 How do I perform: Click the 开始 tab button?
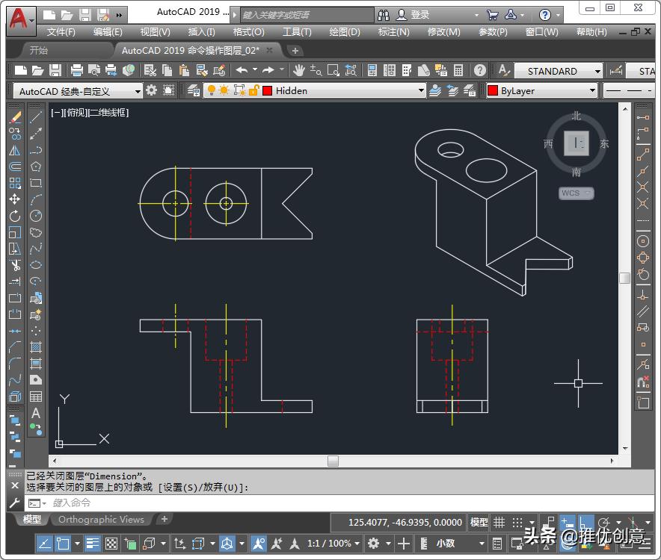(39, 49)
